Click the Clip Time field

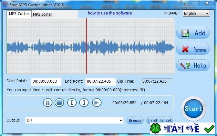pos(157,81)
